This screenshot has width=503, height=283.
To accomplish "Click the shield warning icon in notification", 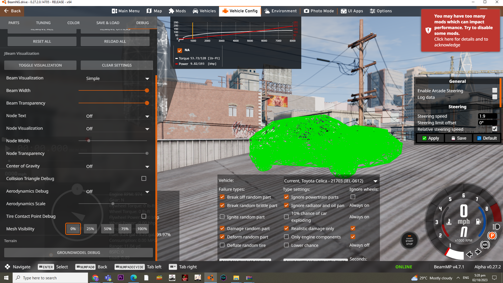I will [428, 30].
